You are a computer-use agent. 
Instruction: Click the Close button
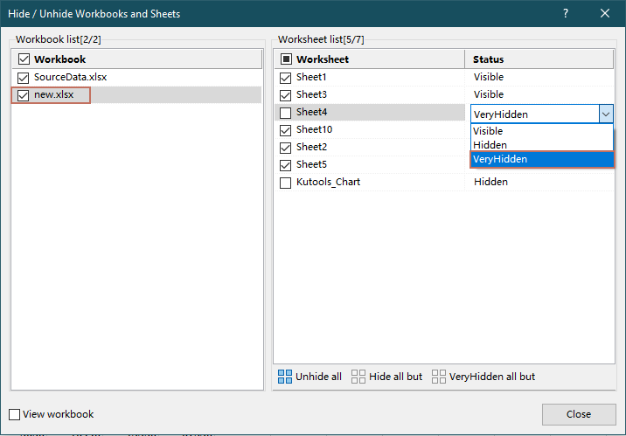pyautogui.click(x=578, y=414)
